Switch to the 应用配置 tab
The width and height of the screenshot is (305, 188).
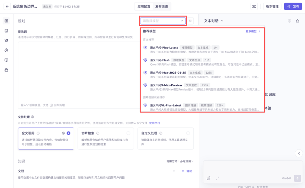coord(144,6)
